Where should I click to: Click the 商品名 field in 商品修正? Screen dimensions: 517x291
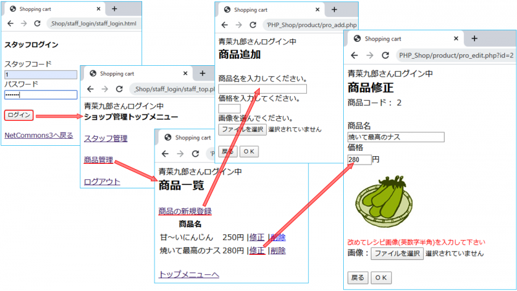(396, 137)
